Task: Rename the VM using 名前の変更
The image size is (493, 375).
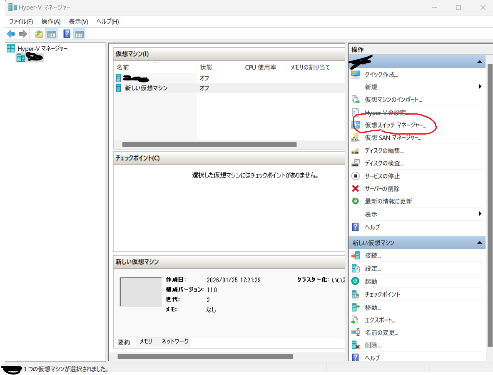Action: click(x=381, y=332)
